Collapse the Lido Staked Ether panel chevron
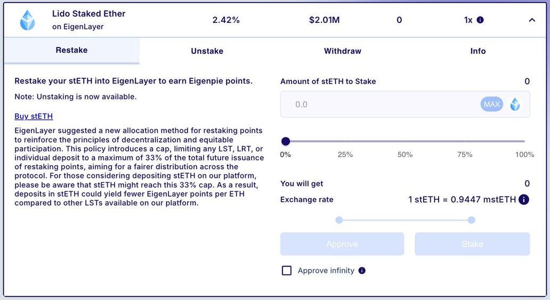Screen dimensions: 550x300 click(x=532, y=20)
